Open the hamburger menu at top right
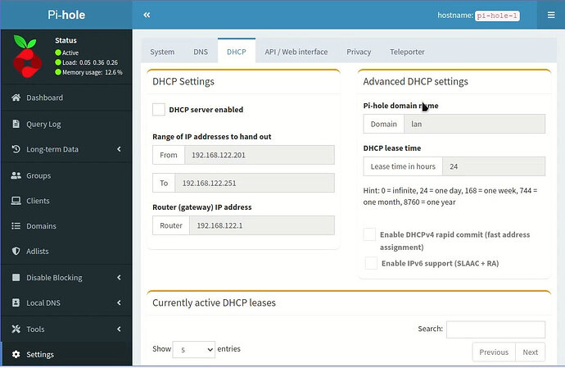The width and height of the screenshot is (565, 368). tap(550, 15)
